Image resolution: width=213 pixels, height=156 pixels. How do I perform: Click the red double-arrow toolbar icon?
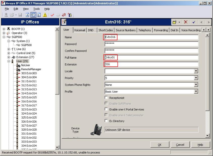tap(64, 15)
